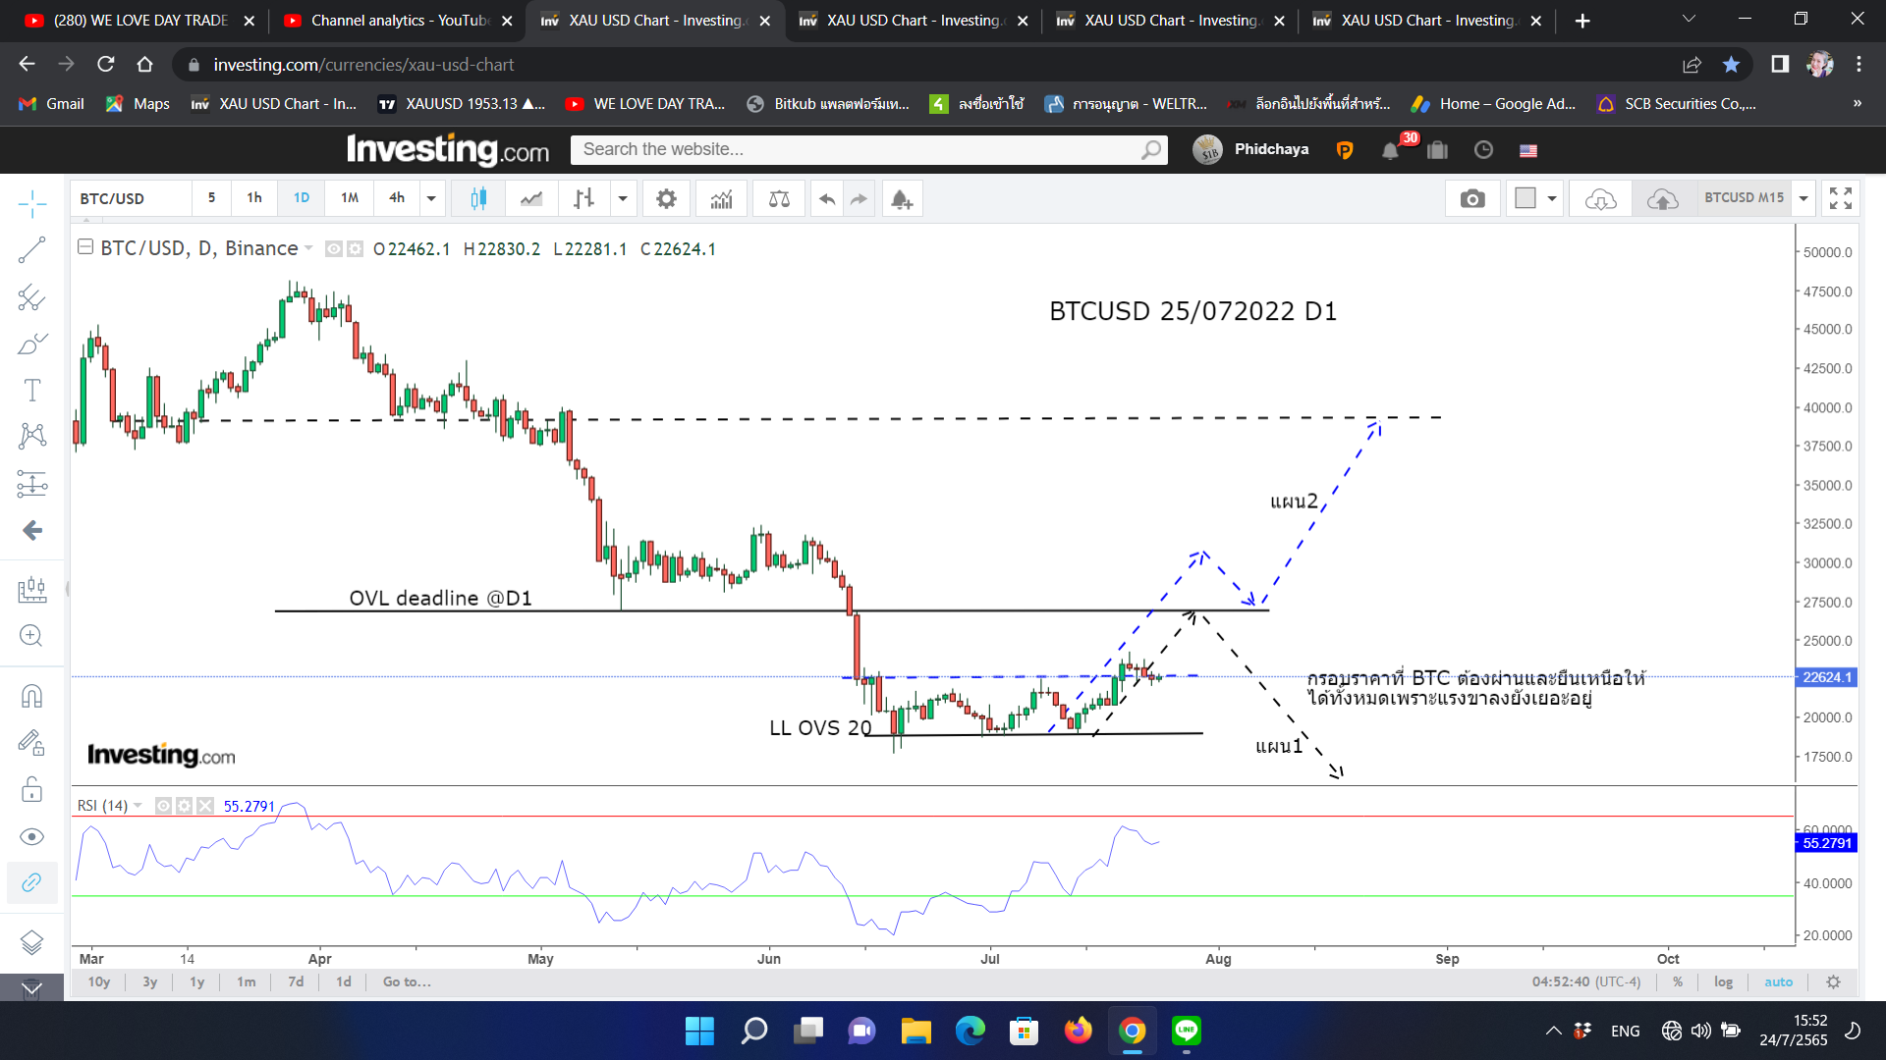Screen dimensions: 1886x1060
Task: Select the trend line drawing tool
Action: coord(31,250)
